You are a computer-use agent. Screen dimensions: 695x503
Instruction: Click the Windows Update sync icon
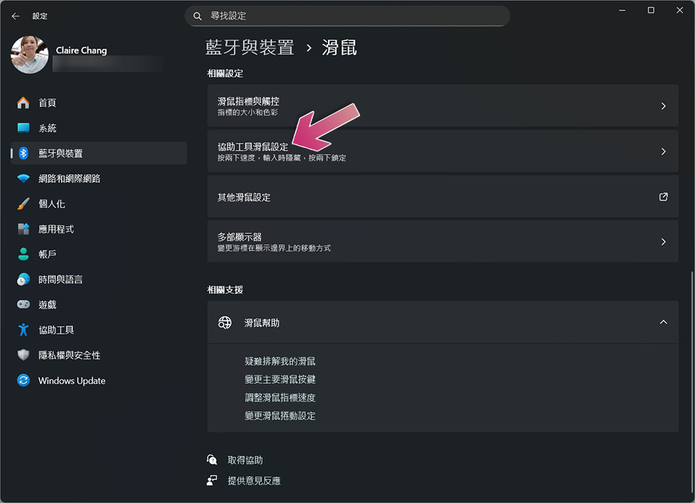23,380
